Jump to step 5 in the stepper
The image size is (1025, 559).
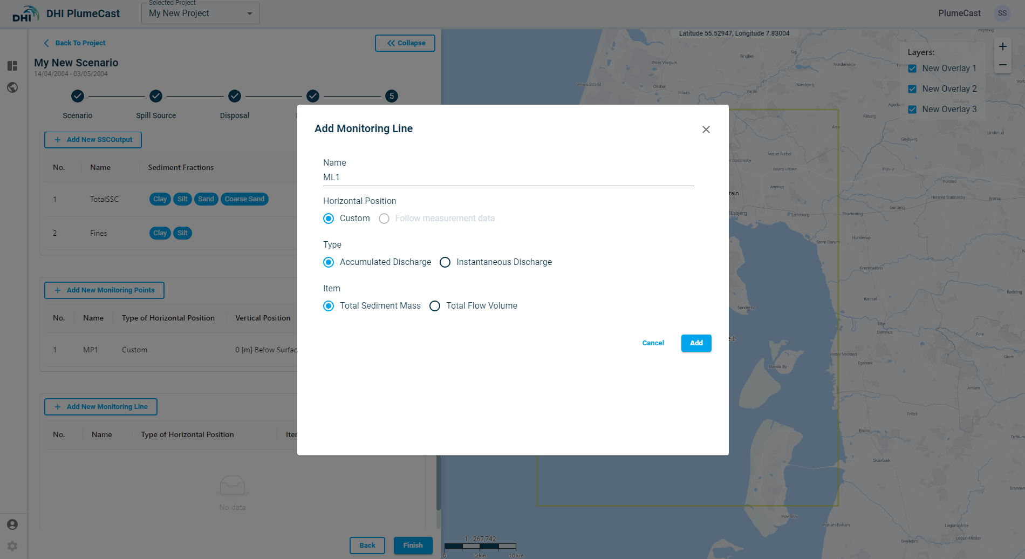(392, 96)
